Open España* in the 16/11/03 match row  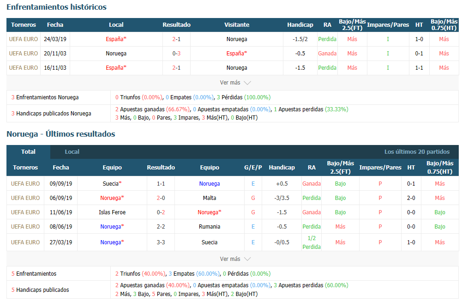tap(116, 68)
